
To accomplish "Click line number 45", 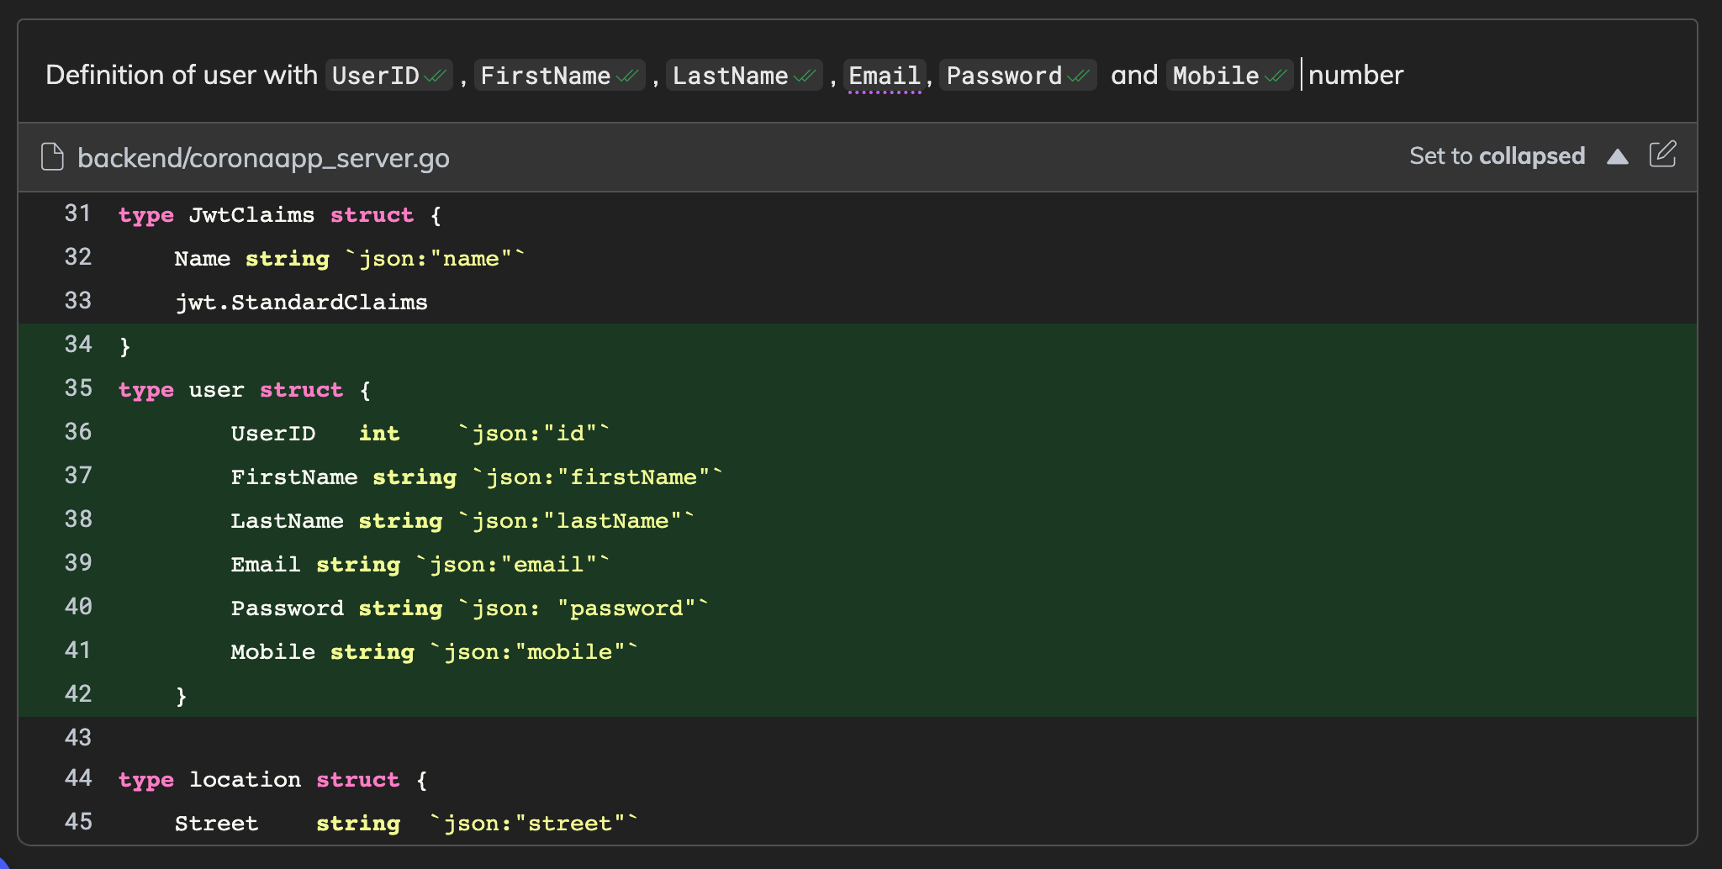I will [78, 822].
